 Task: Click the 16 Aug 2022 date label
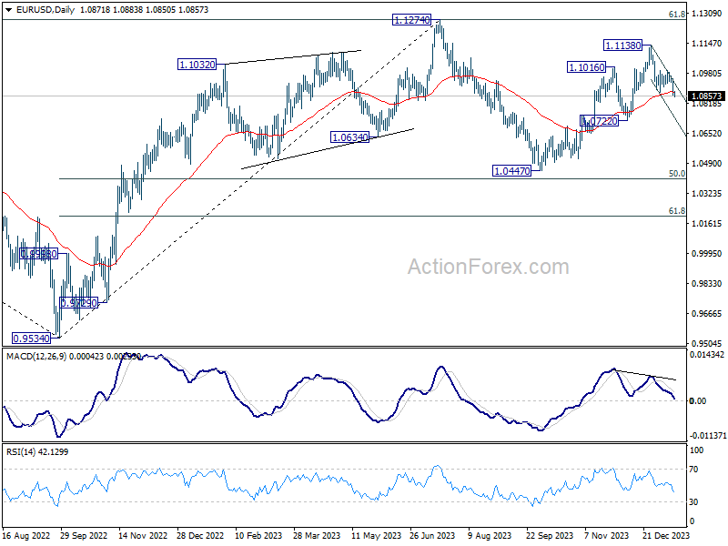tap(26, 536)
